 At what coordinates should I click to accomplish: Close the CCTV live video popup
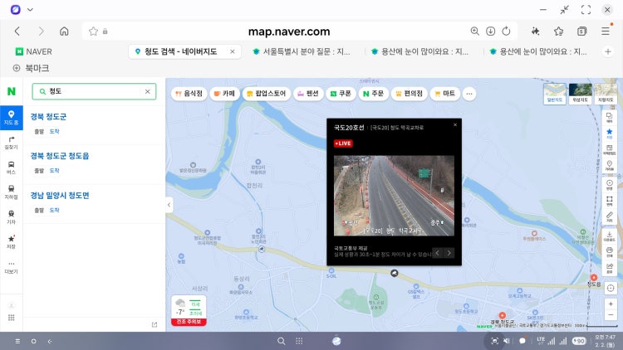point(455,124)
